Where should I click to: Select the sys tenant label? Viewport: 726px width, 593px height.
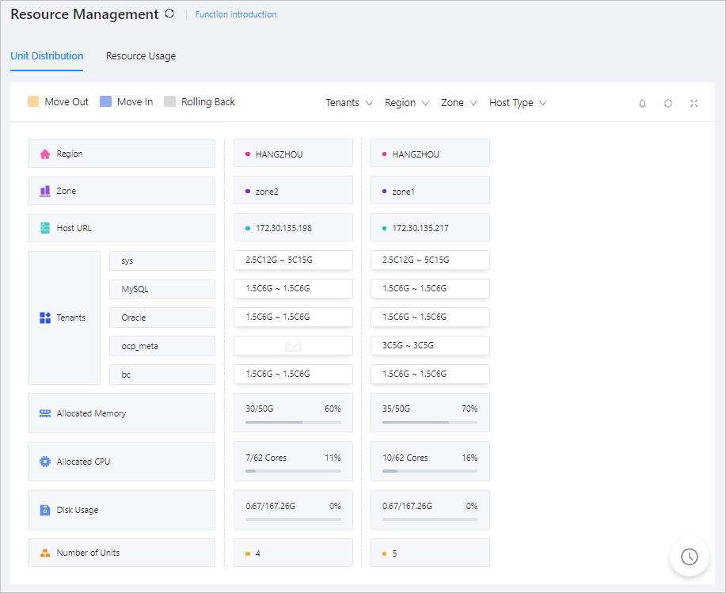coord(162,260)
